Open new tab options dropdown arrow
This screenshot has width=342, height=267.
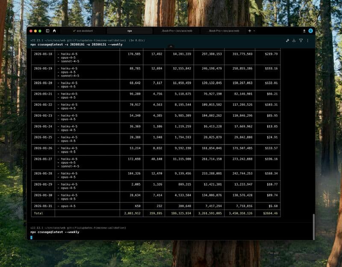254,31
